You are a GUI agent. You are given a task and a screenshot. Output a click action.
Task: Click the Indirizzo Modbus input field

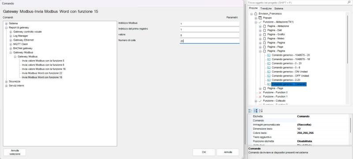pos(210,24)
